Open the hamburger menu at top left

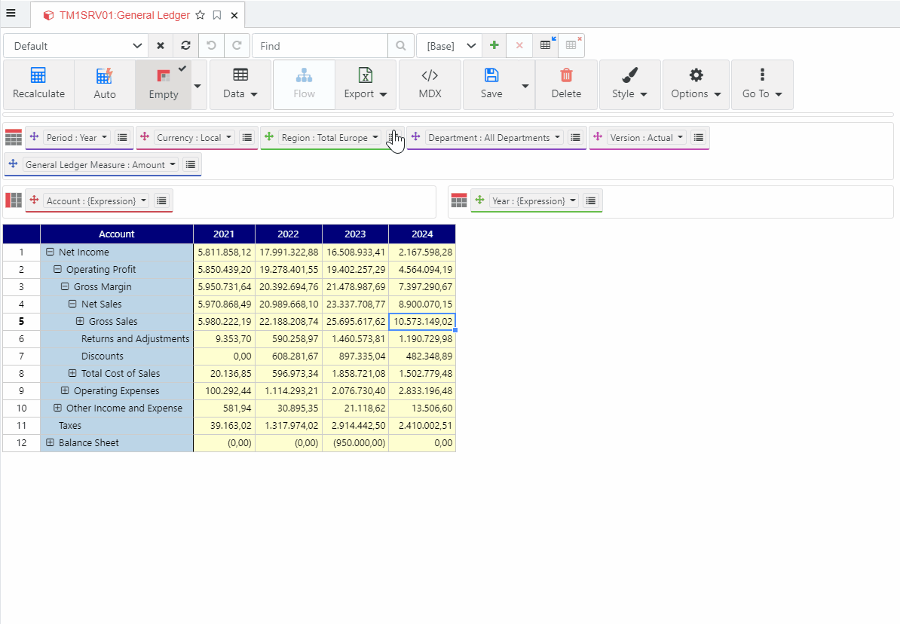(x=11, y=13)
